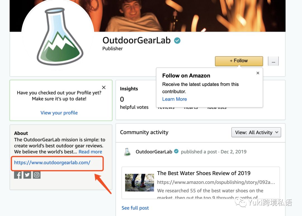Click the OutdoorGearLab name in the post header
Image resolution: width=302 pixels, height=216 pixels.
(x=154, y=152)
